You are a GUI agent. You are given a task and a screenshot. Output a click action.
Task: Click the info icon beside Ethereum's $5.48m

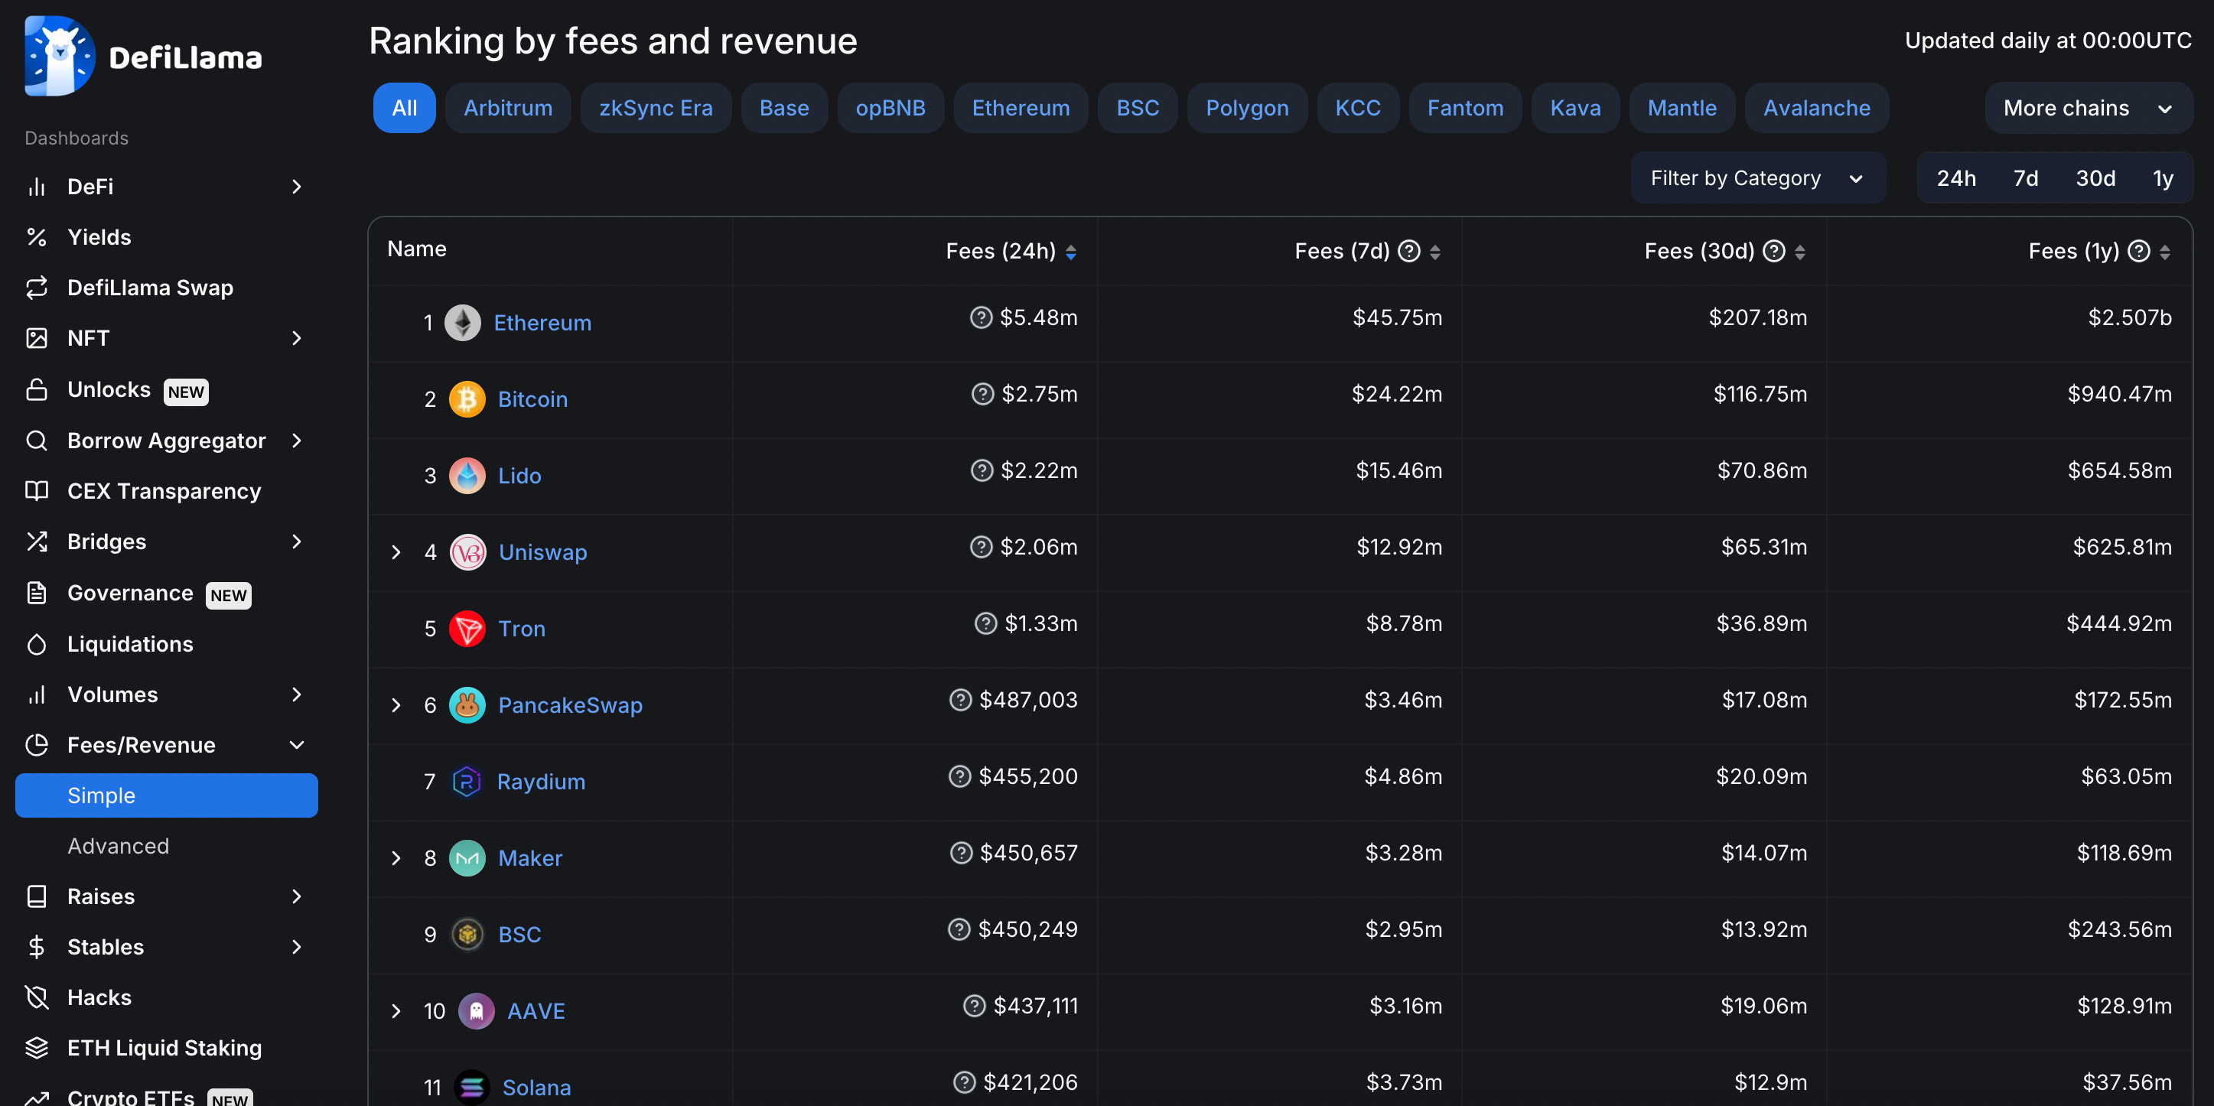[x=981, y=318]
